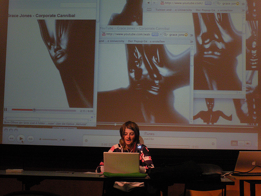Click the YouTube favicon in top-right Safari address bar
Image resolution: width=261 pixels, height=196 pixels.
pyautogui.click(x=162, y=3)
